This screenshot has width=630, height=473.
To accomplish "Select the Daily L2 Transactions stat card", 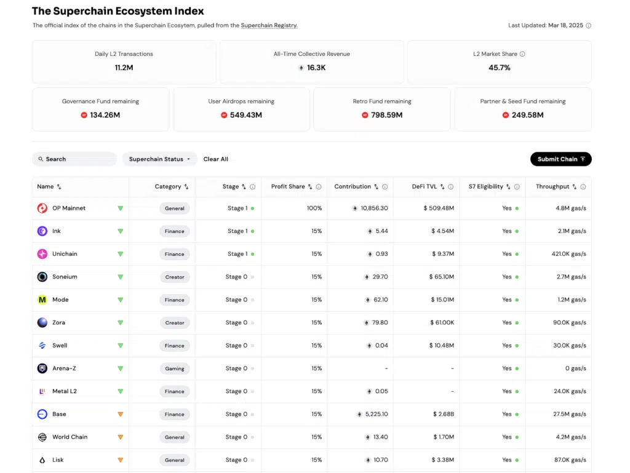I will click(x=124, y=62).
